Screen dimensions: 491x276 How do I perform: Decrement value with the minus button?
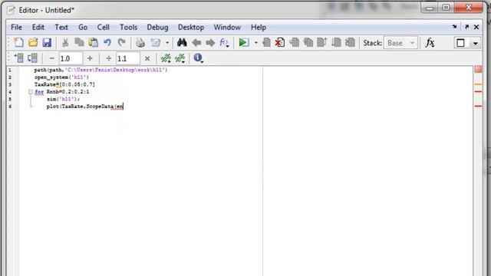tap(52, 58)
